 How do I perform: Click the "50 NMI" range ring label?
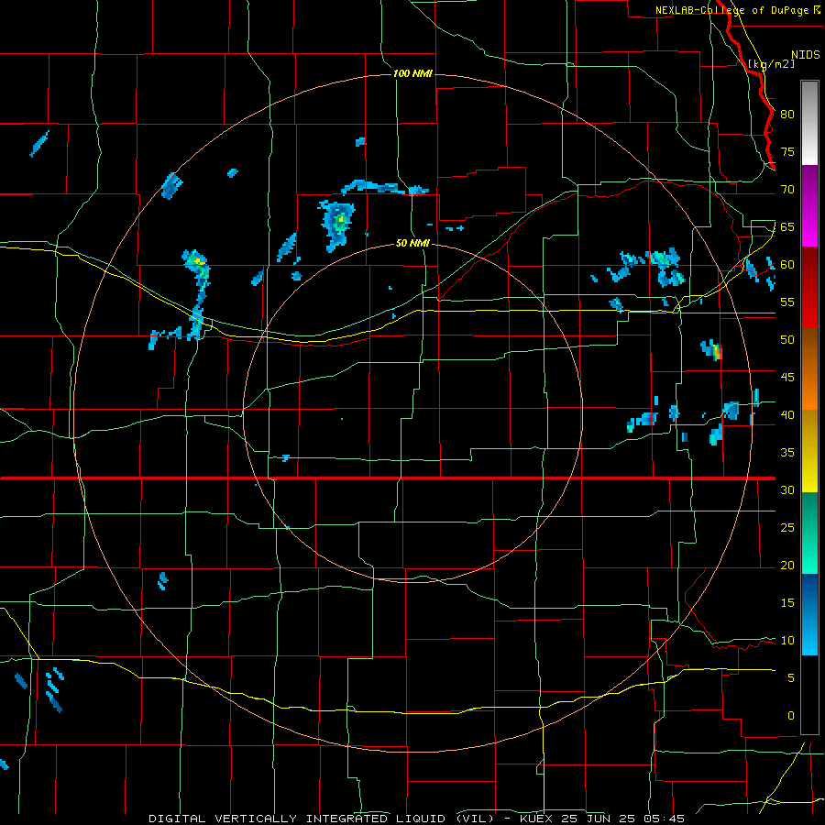pyautogui.click(x=412, y=243)
